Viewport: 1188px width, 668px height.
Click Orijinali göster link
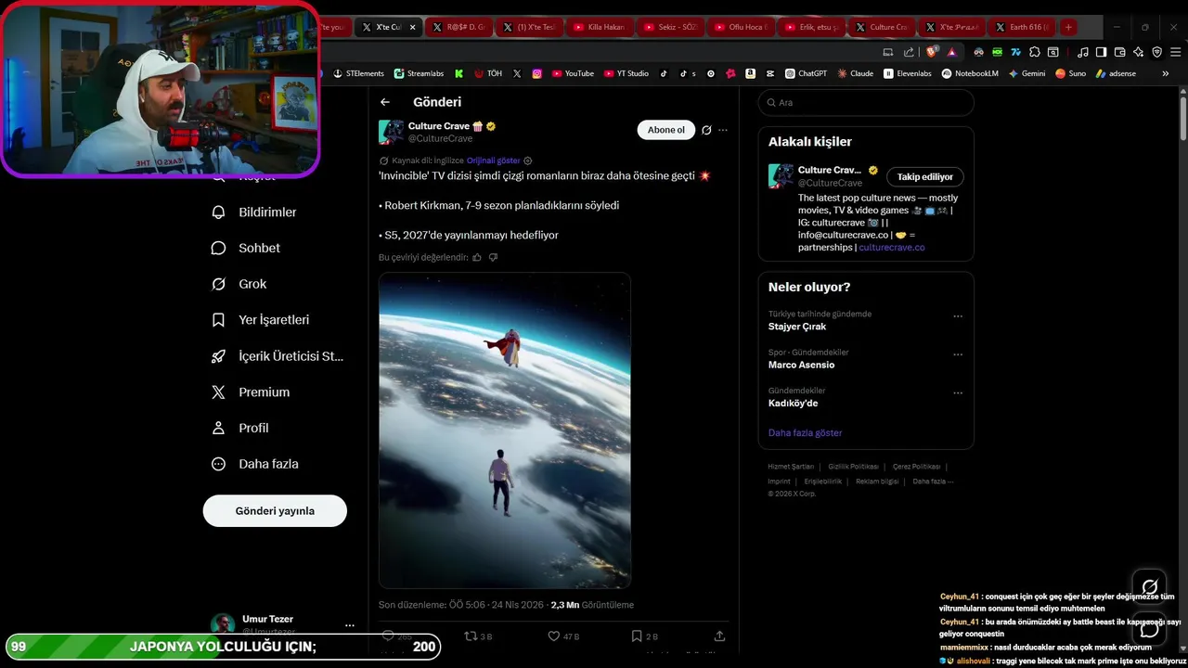(x=493, y=161)
